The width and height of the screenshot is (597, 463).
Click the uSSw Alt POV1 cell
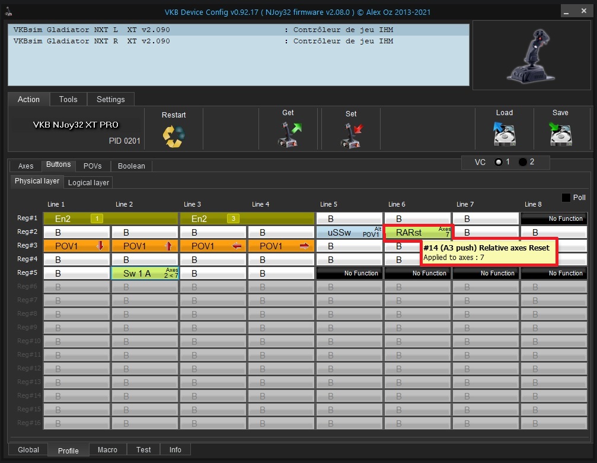[x=350, y=232]
